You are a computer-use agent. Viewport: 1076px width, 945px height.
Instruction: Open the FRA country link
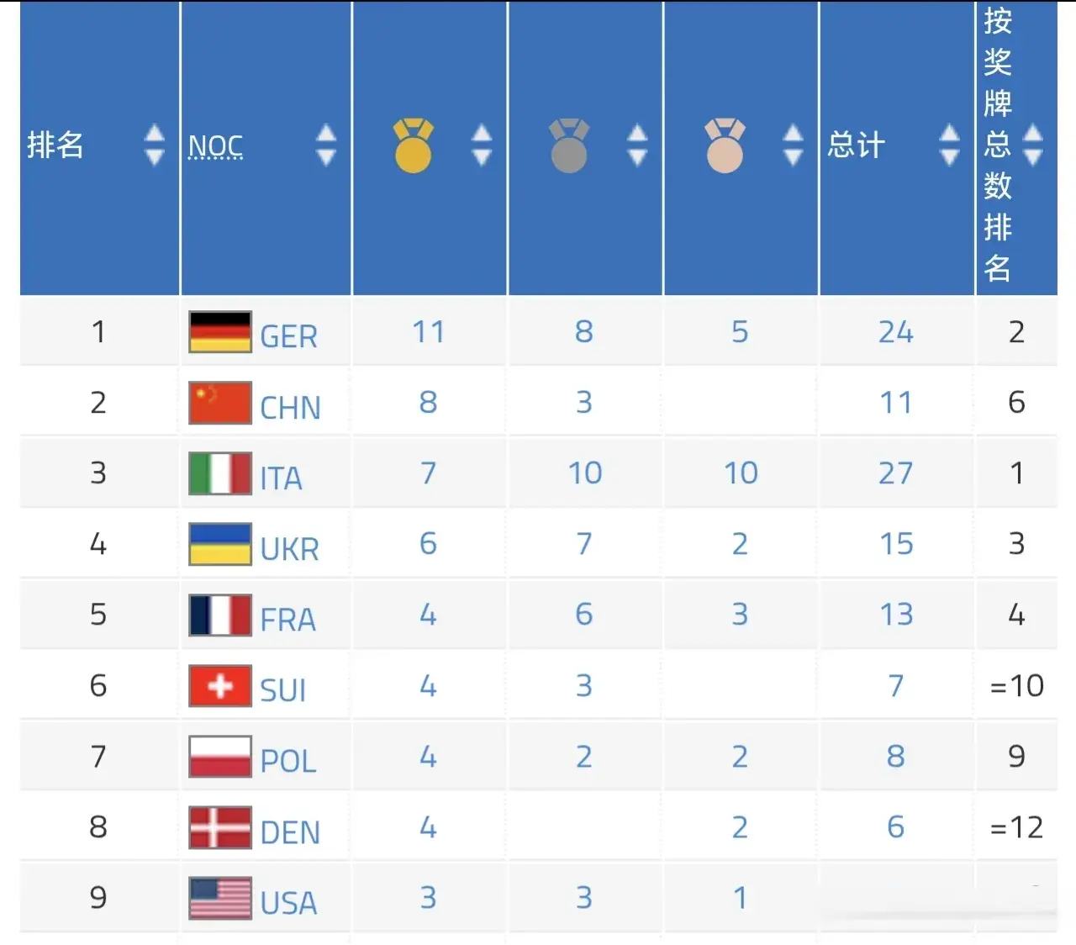tap(287, 620)
